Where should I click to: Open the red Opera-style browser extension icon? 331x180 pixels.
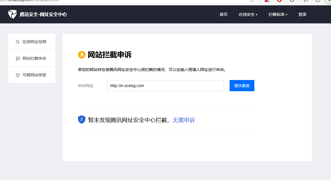[x=279, y=1]
